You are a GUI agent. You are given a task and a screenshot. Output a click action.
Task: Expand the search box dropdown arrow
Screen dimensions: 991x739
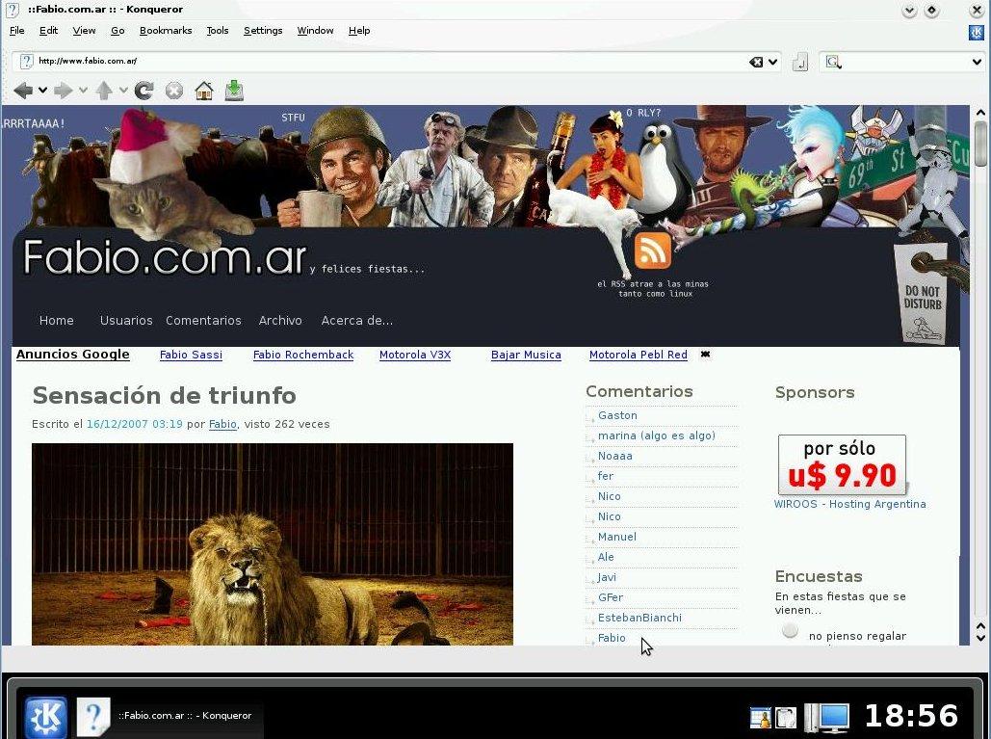pyautogui.click(x=977, y=62)
